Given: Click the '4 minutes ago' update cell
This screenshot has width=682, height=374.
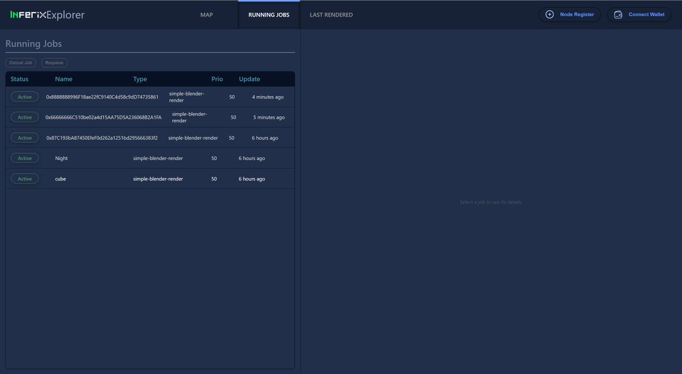Looking at the screenshot, I should [268, 97].
